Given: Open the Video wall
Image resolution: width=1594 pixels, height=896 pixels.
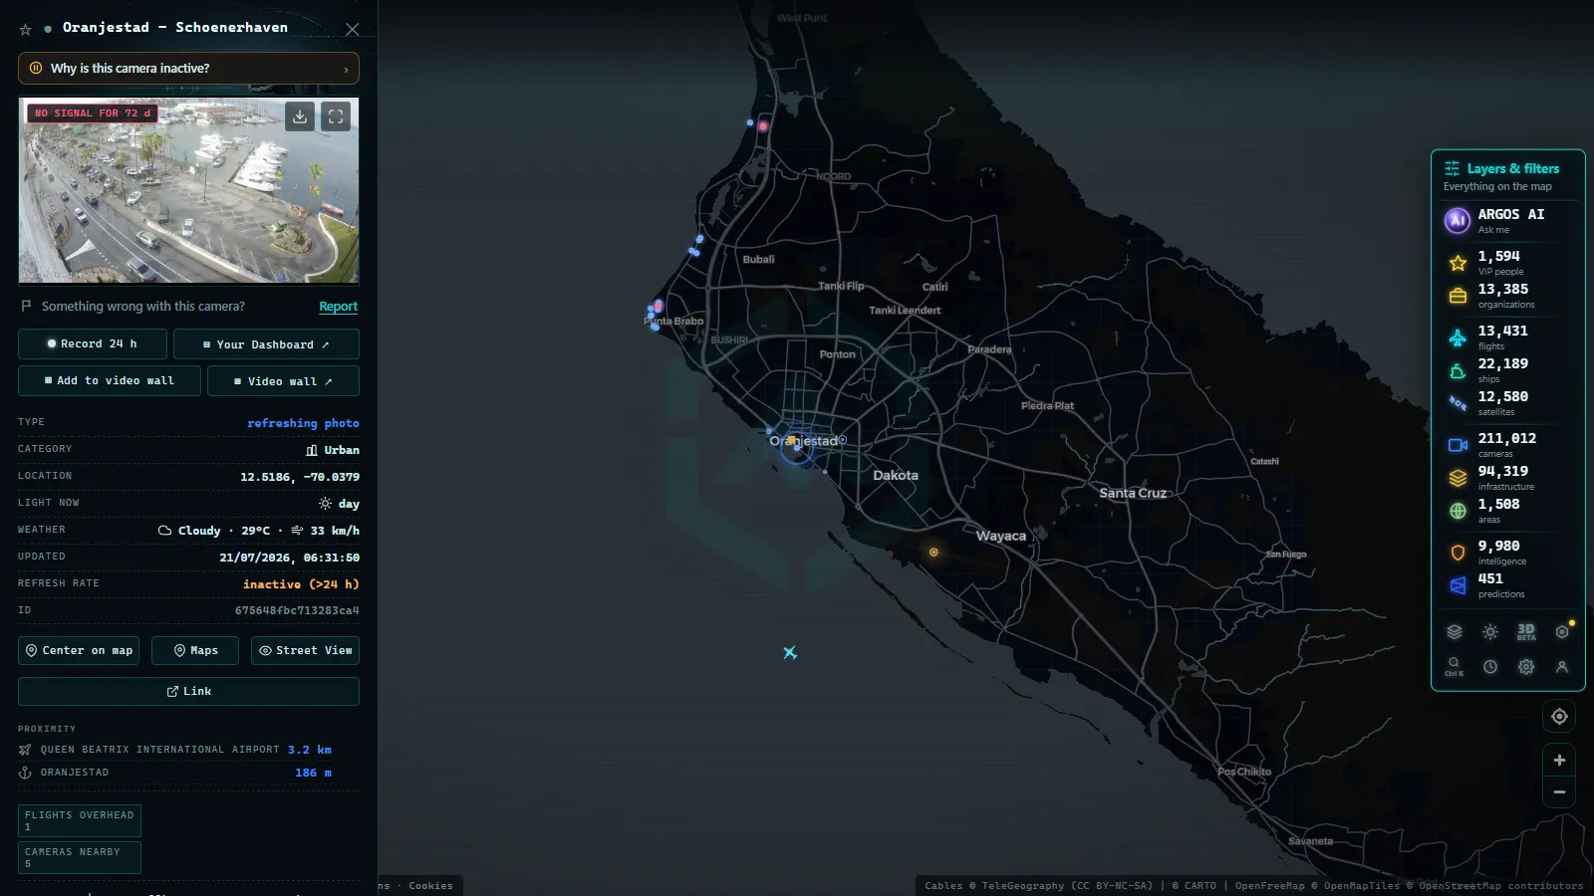Looking at the screenshot, I should pos(283,381).
